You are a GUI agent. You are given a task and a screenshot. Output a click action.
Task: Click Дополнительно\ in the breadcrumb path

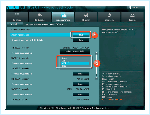[x=33, y=25]
